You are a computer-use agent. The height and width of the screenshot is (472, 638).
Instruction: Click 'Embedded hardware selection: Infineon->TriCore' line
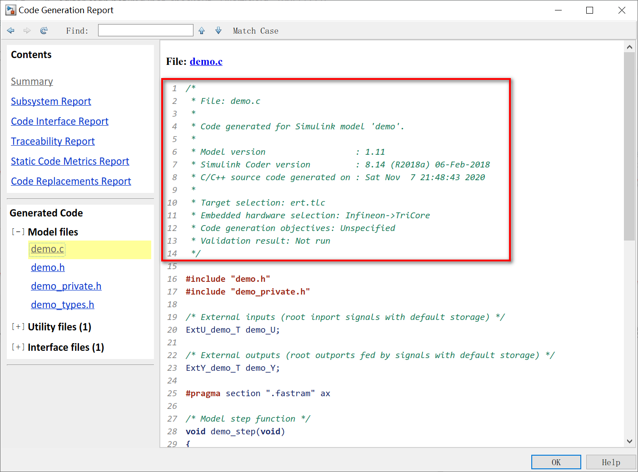coord(311,215)
